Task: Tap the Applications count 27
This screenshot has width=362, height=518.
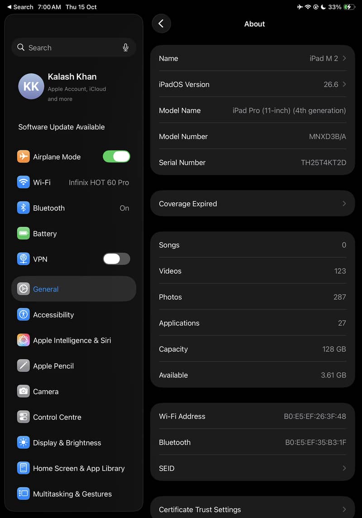Action: point(342,323)
